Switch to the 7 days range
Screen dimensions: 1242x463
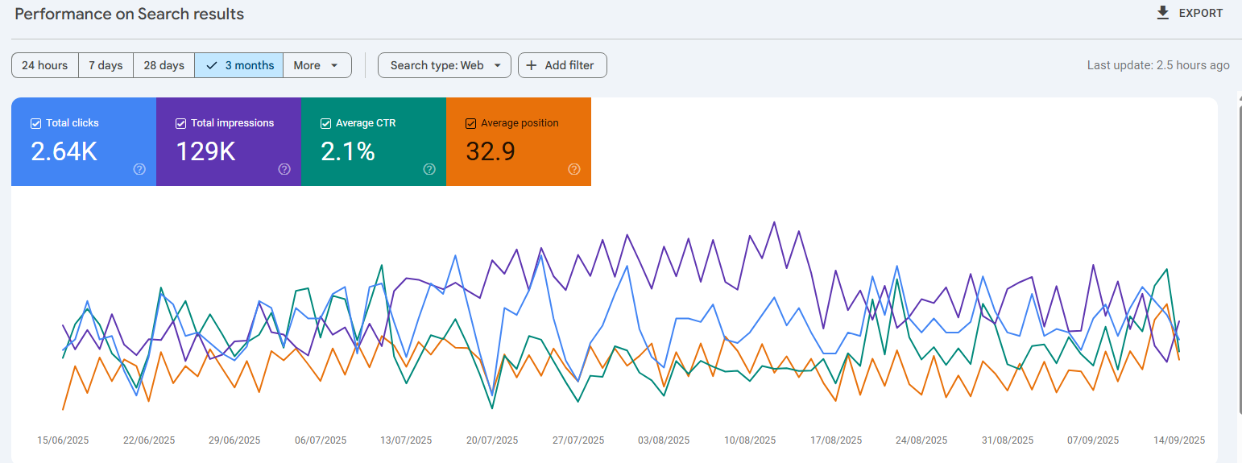click(106, 65)
